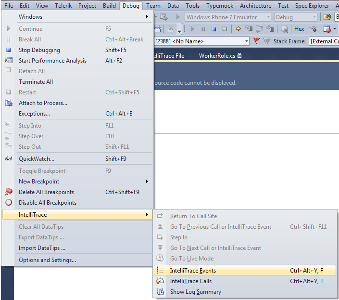
Task: Open the Project menu
Action: tap(87, 6)
